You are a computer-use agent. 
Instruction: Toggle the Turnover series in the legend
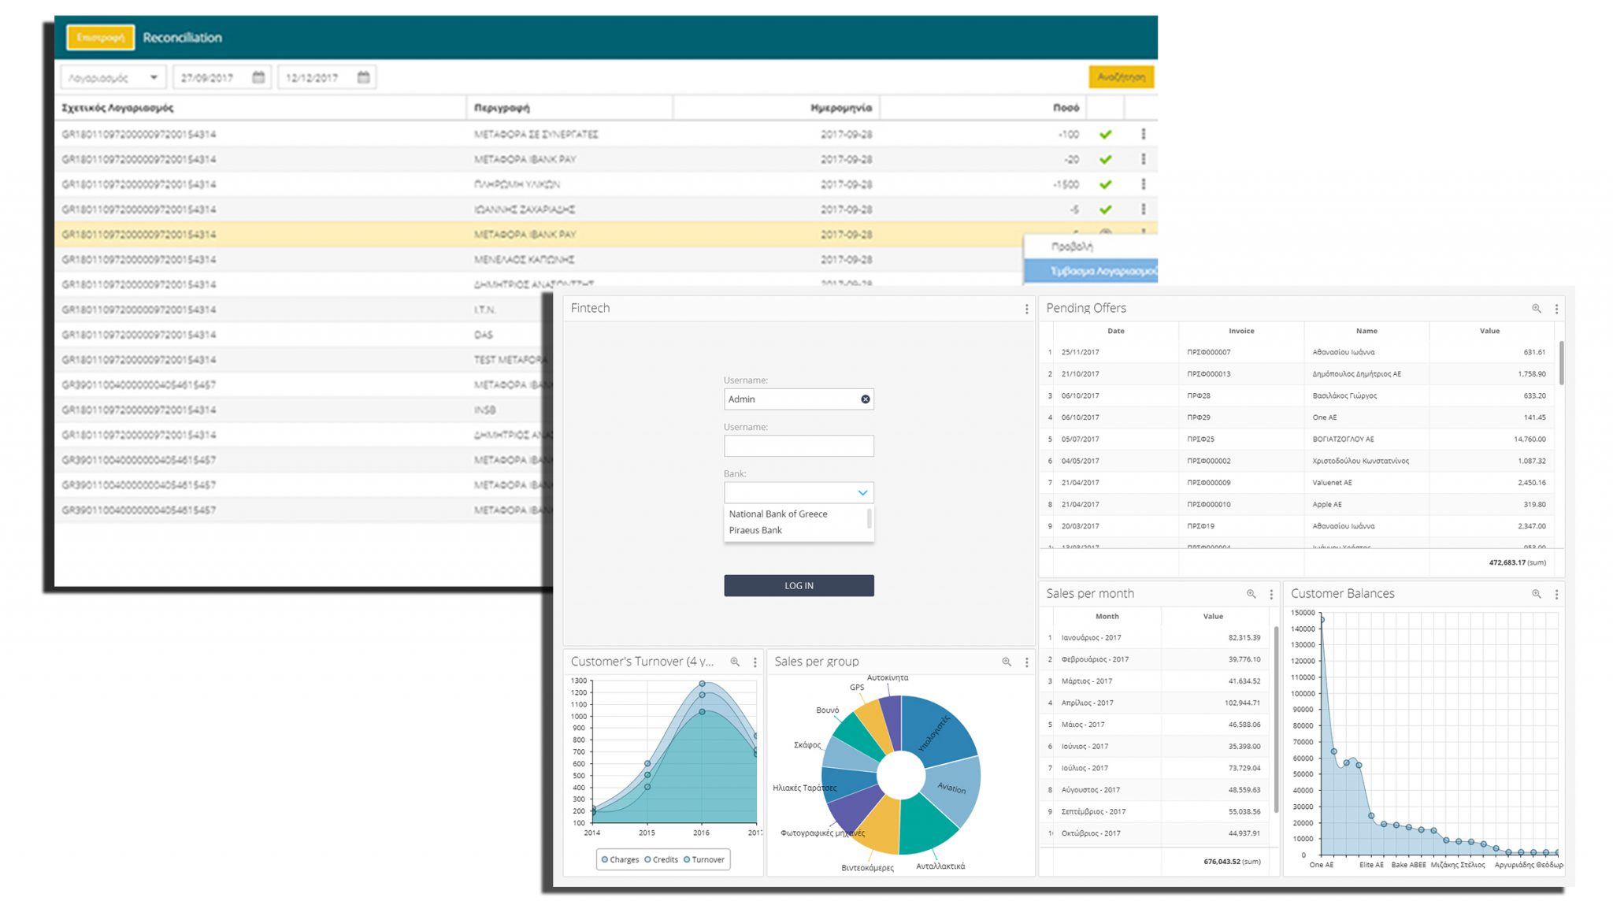point(703,859)
